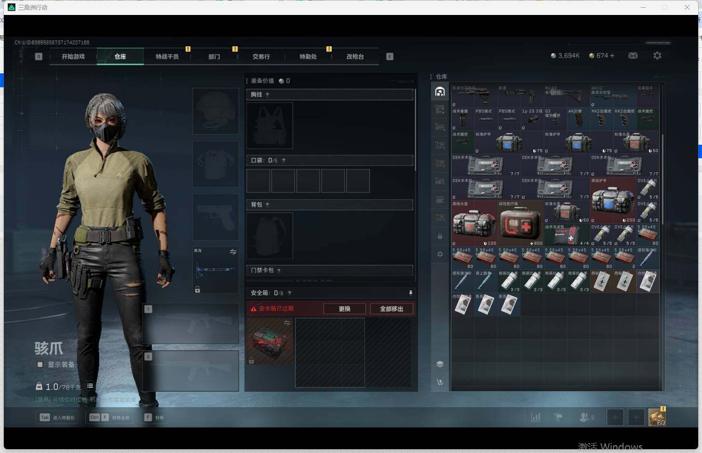Pin the 安全箱 section with pin icon
Image resolution: width=702 pixels, height=453 pixels.
click(411, 293)
